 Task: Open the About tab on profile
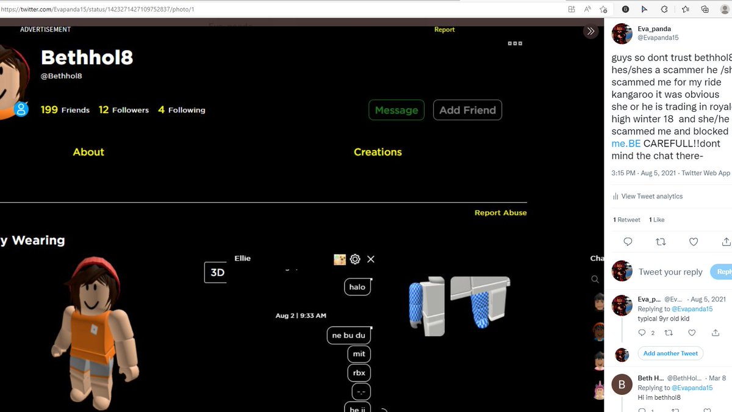(x=88, y=152)
